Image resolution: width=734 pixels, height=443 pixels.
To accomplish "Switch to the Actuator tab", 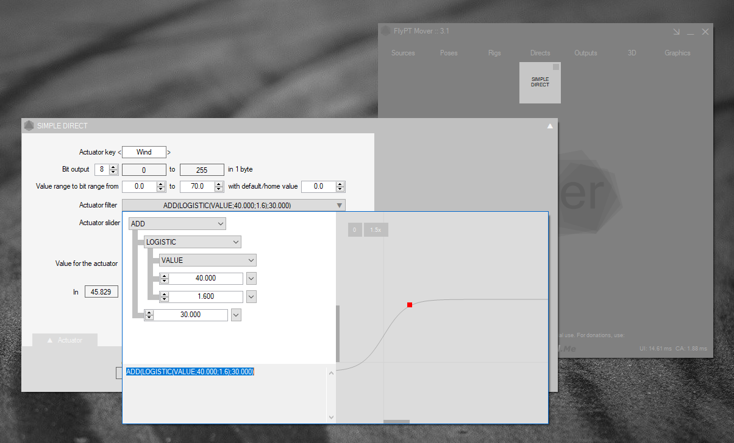I will click(65, 340).
